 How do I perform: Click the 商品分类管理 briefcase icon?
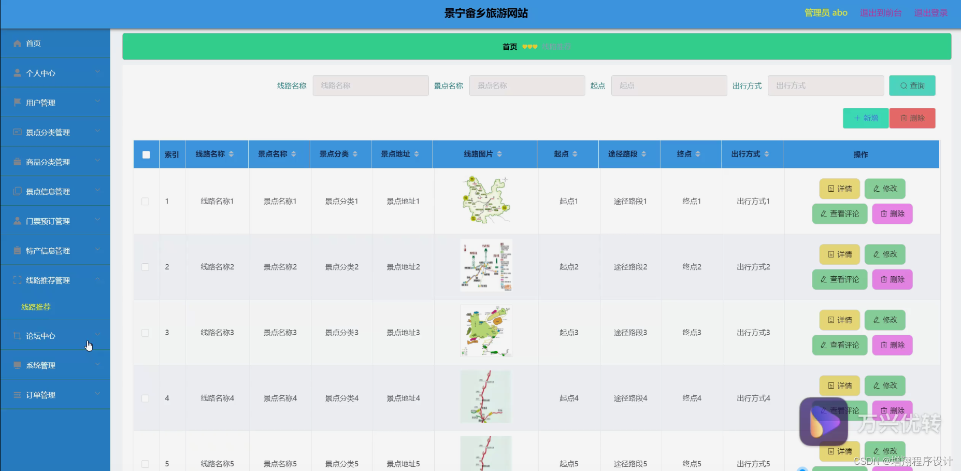[x=17, y=162]
